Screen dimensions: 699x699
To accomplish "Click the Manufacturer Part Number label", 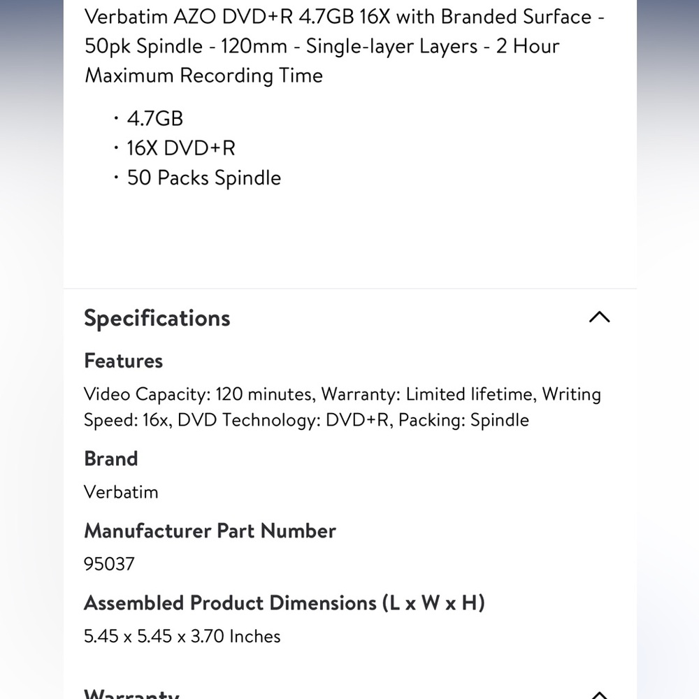I will point(210,531).
